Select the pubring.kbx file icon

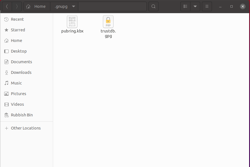[x=72, y=22]
